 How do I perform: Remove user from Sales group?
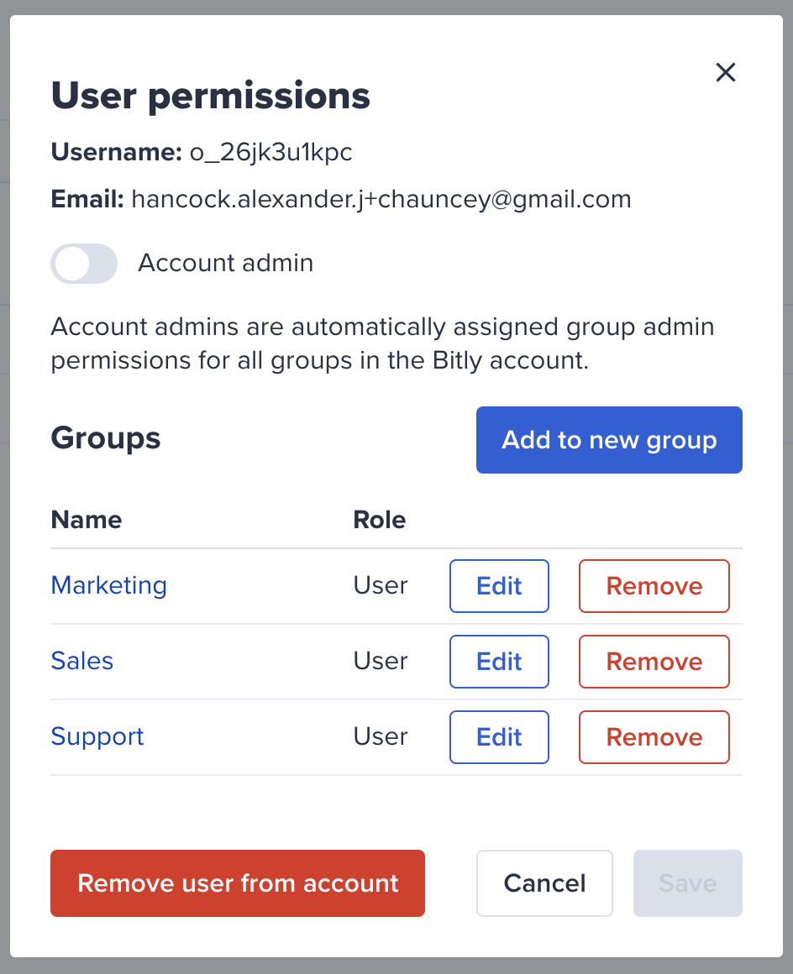[x=654, y=662]
